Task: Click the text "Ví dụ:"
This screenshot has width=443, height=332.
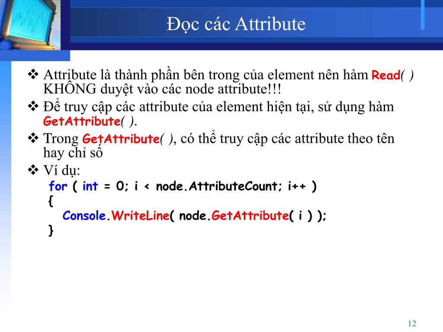Action: coord(61,170)
